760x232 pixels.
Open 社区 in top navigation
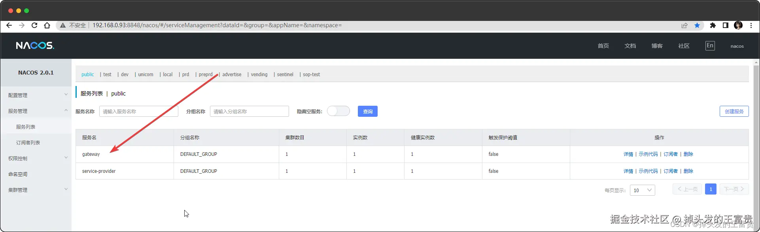click(x=684, y=46)
